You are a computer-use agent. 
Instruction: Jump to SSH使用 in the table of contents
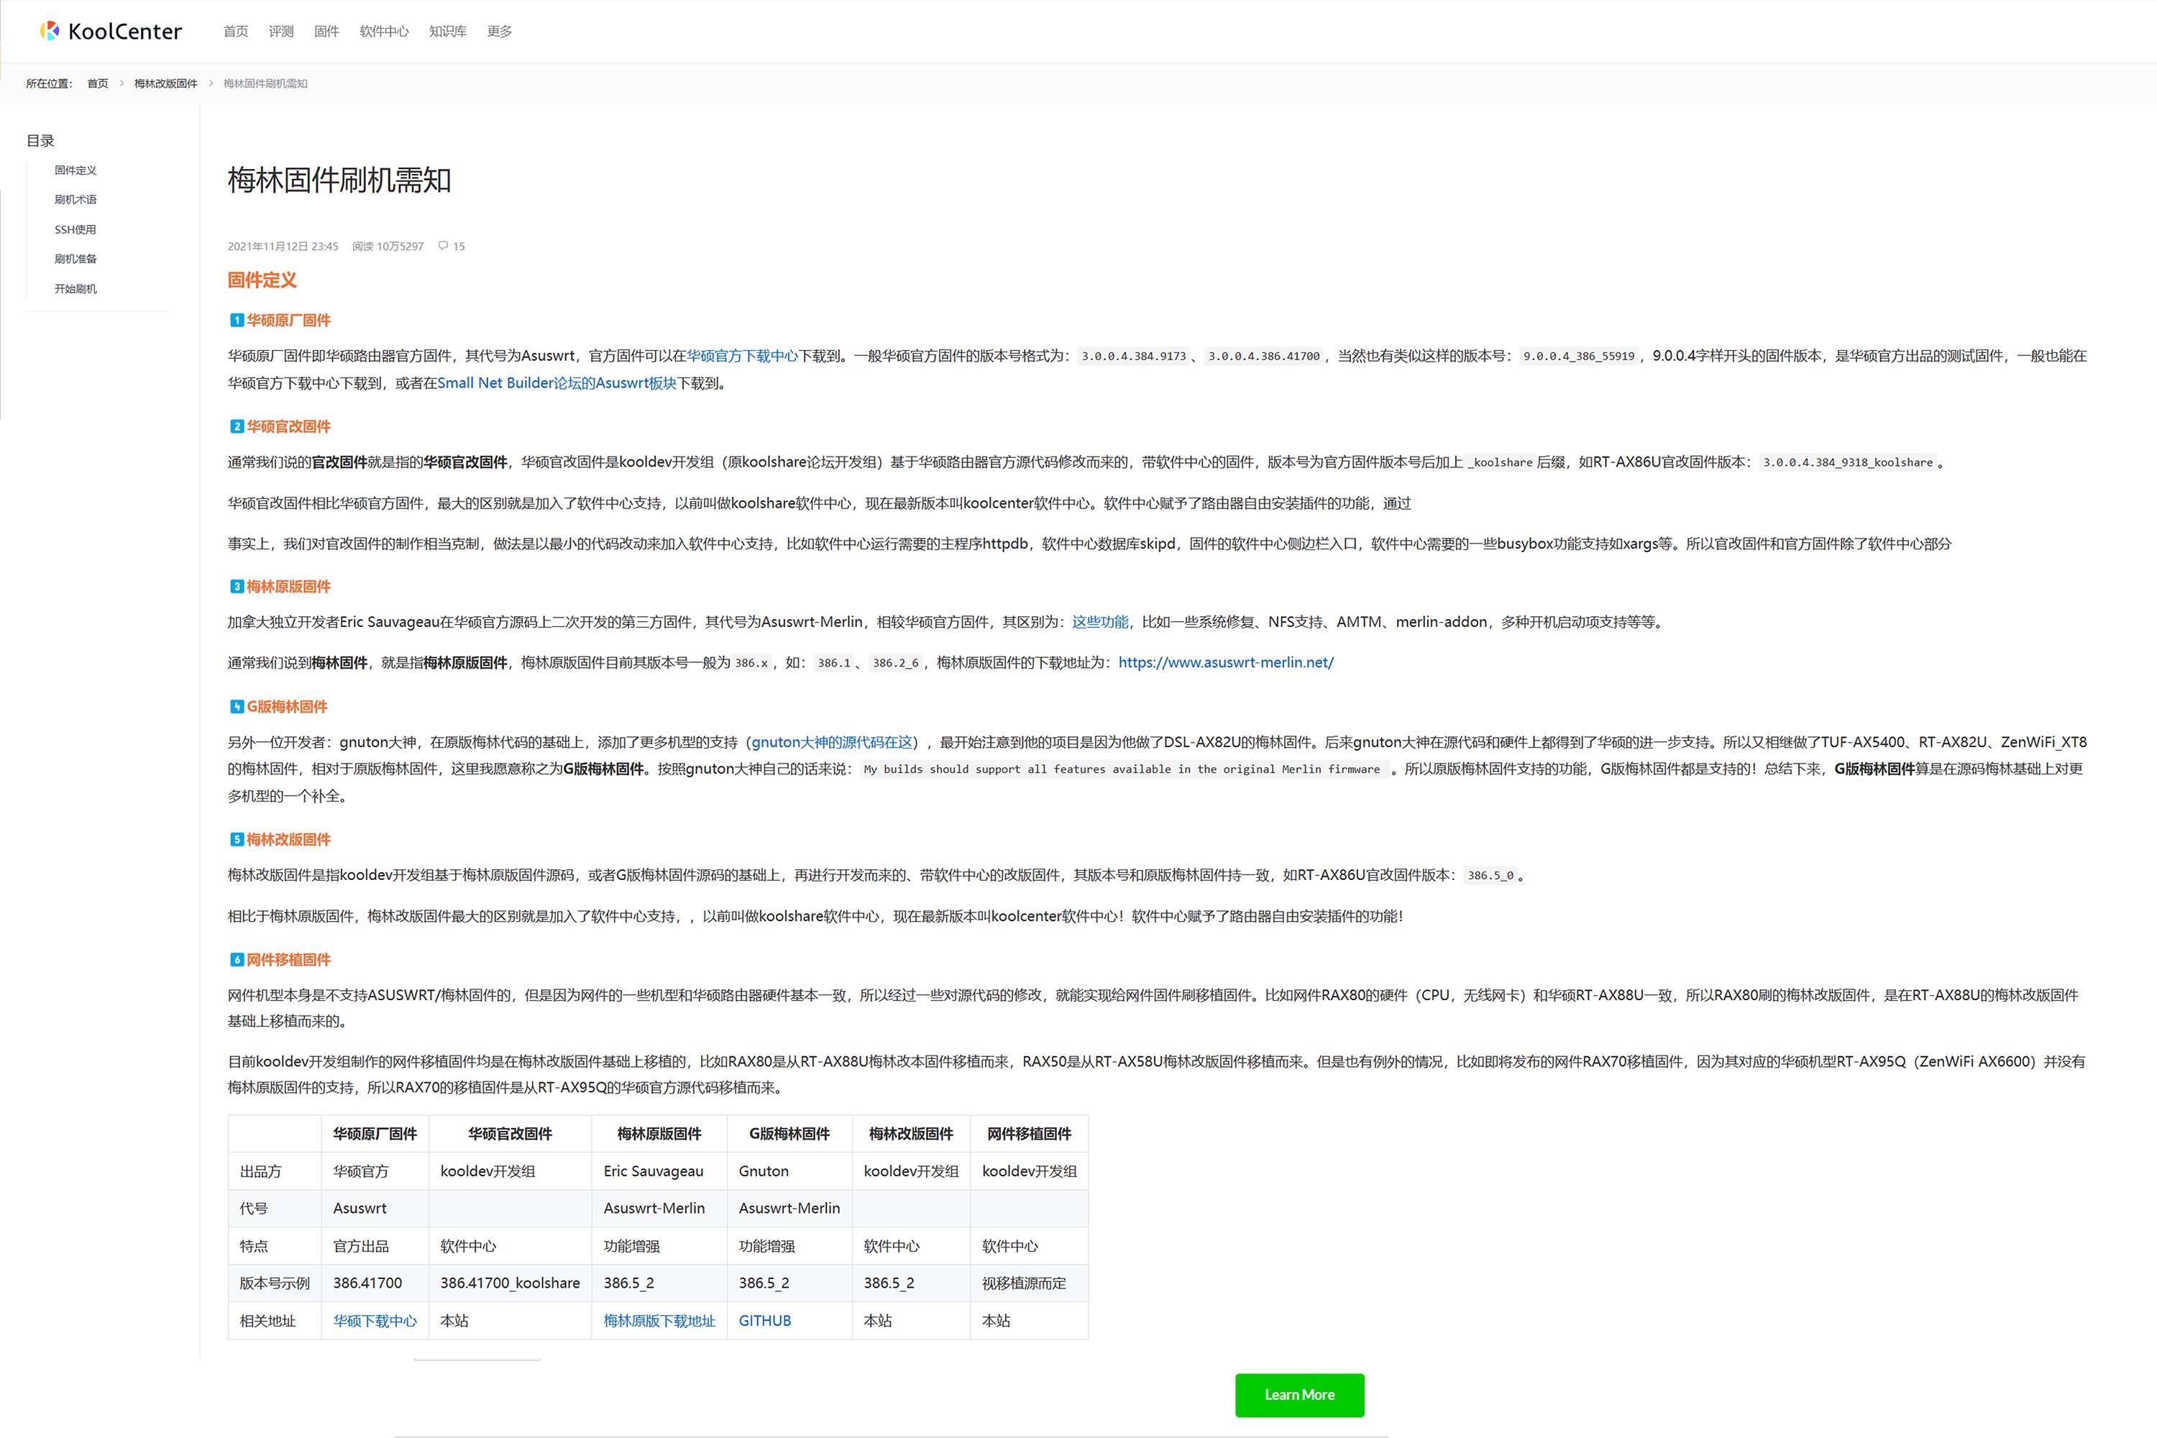coord(75,229)
